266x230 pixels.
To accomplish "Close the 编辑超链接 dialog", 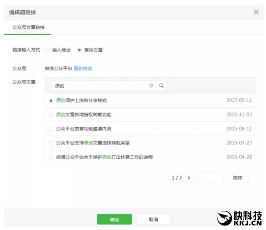I will click(x=256, y=12).
